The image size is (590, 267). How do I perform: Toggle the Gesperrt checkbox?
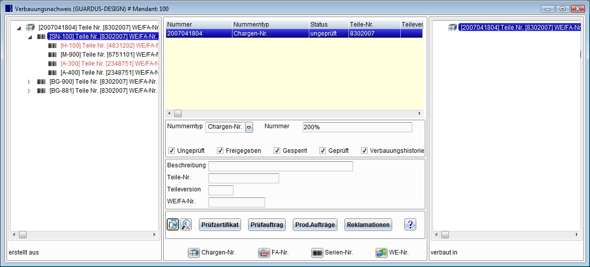coord(277,151)
